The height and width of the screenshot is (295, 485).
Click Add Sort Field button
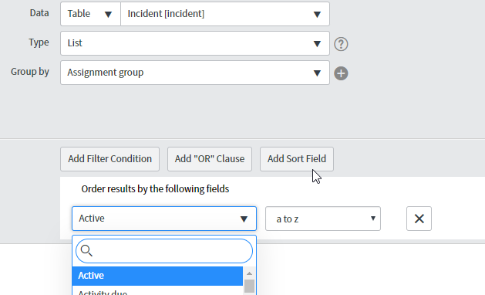[x=297, y=159]
